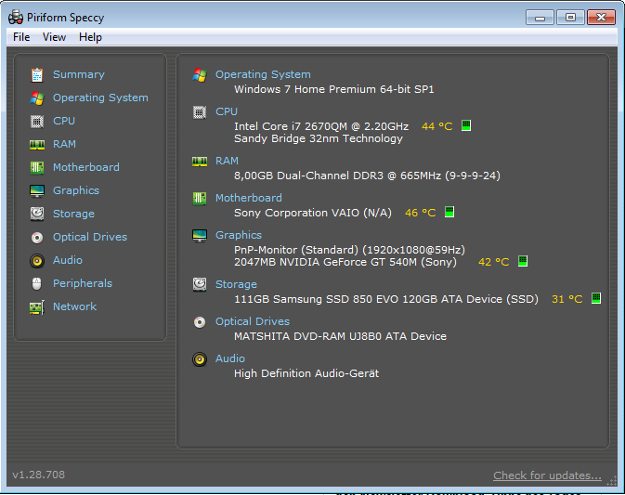
Task: Click the green SSD temperature indicator icon
Action: 596,298
